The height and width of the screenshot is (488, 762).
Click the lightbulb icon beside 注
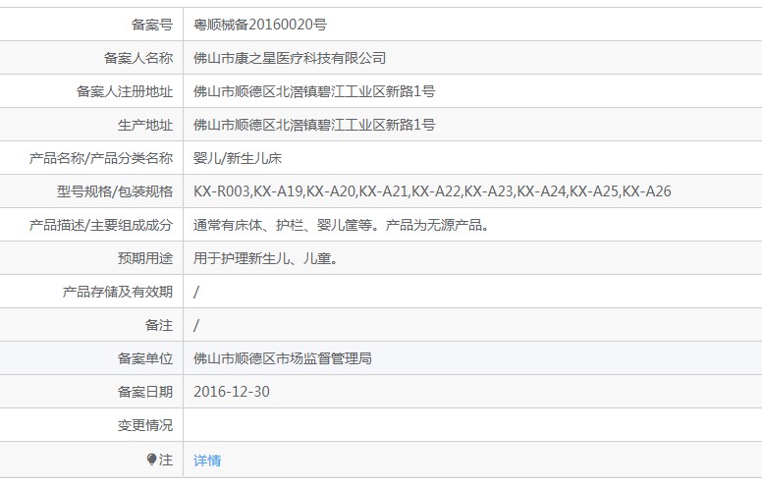[x=151, y=460]
